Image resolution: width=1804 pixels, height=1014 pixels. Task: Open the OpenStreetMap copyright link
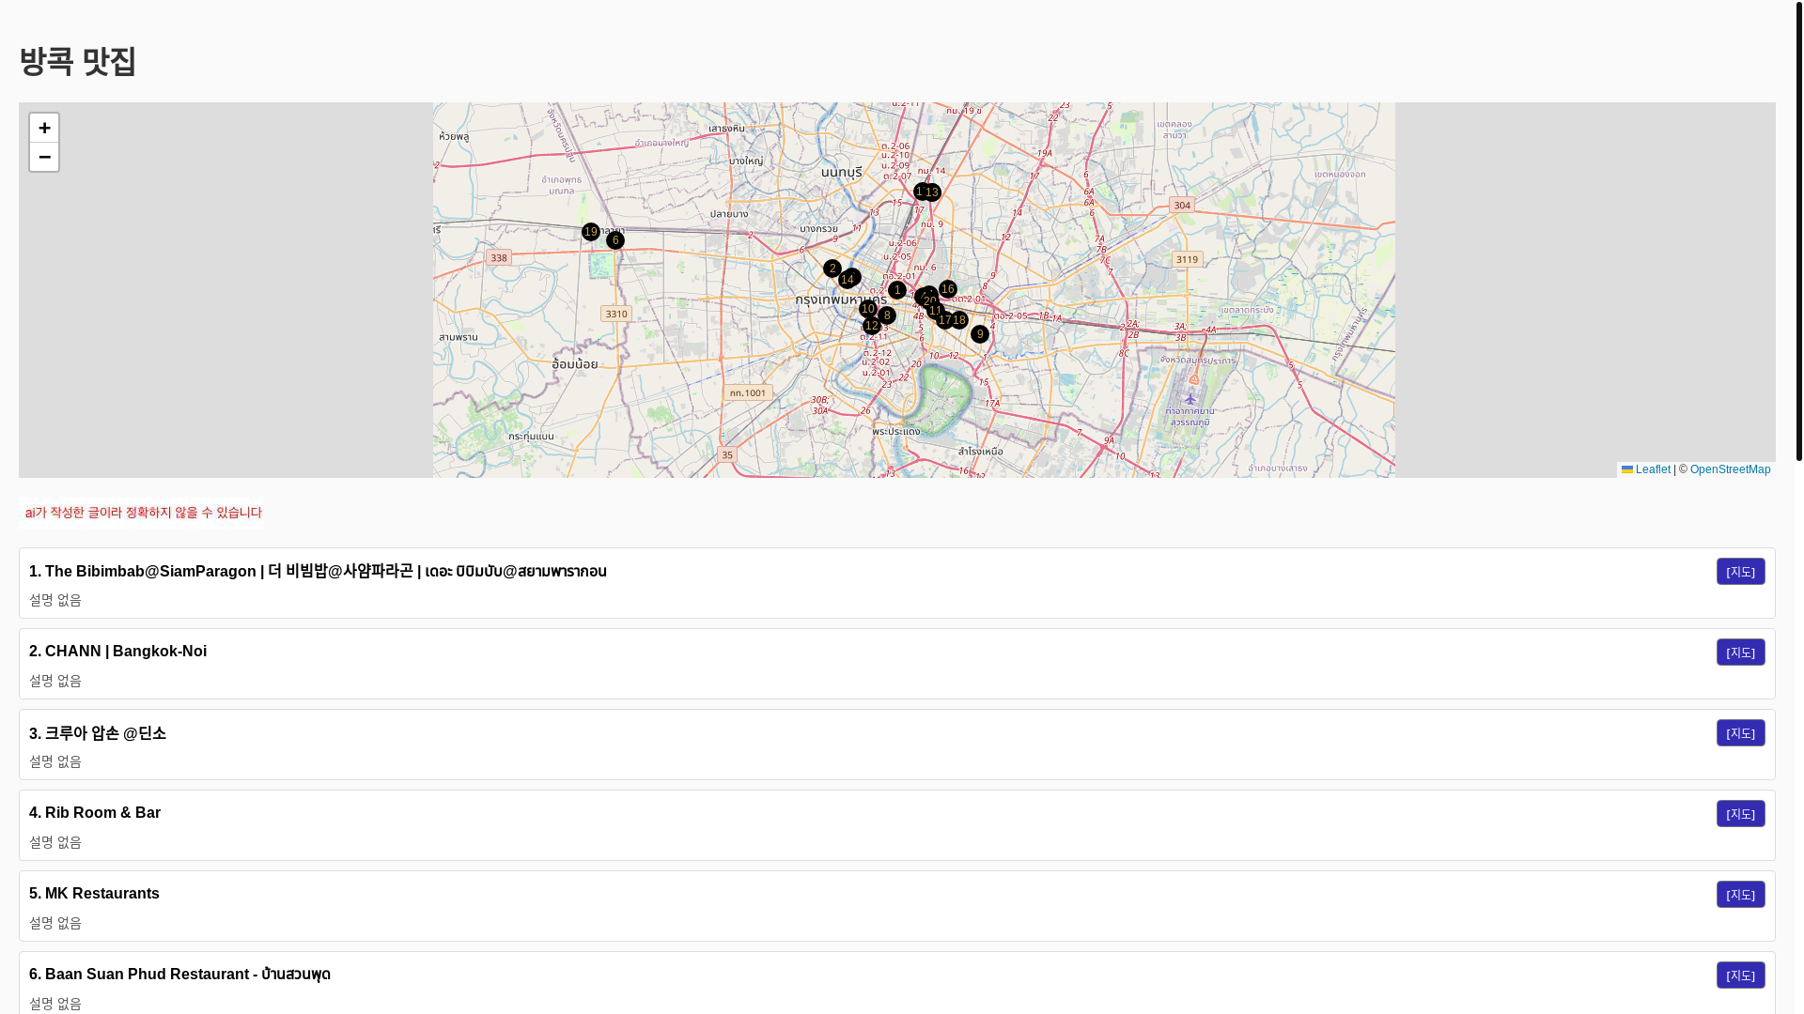pyautogui.click(x=1730, y=469)
